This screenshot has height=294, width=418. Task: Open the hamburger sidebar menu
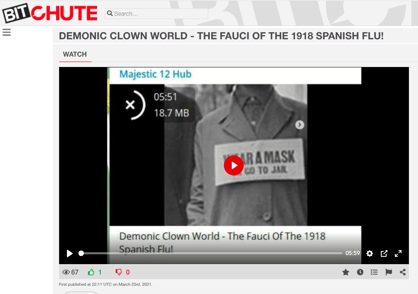click(x=7, y=32)
